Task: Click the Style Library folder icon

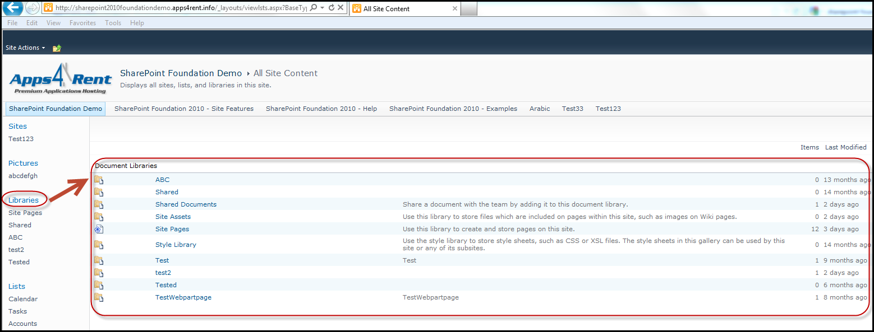Action: 99,245
